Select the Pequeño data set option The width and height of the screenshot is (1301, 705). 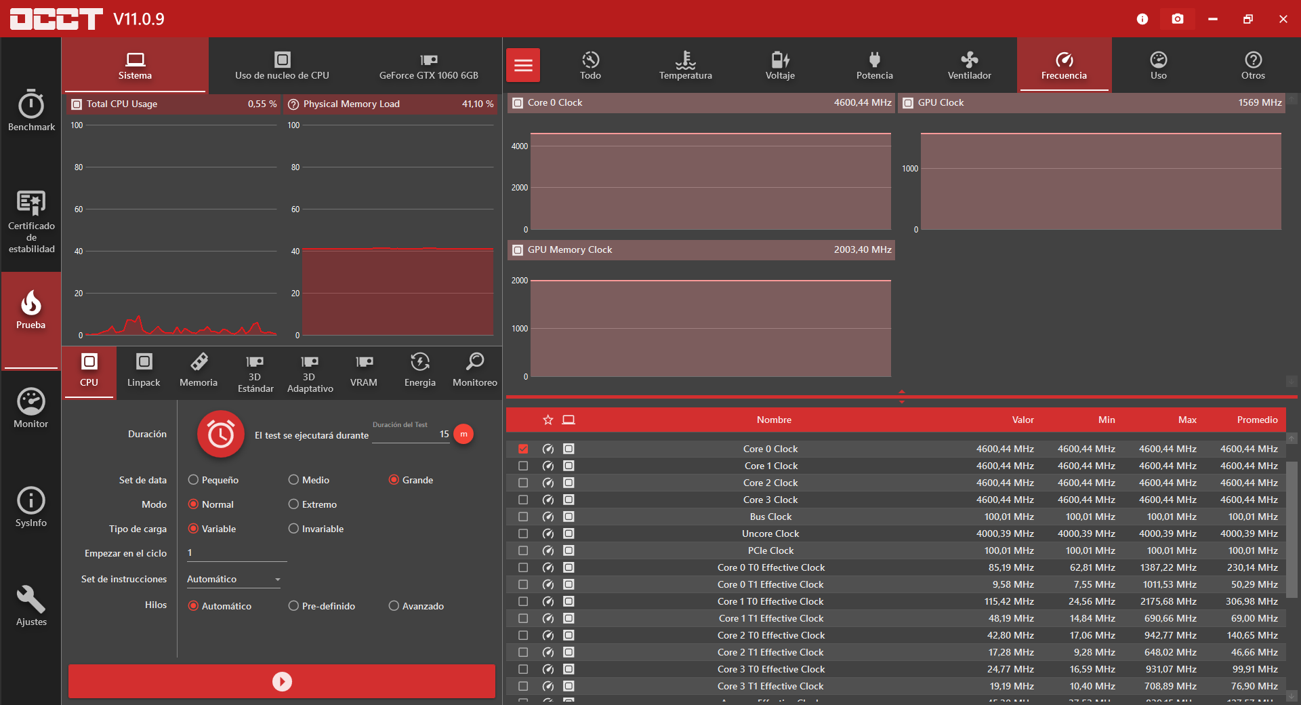pos(213,480)
